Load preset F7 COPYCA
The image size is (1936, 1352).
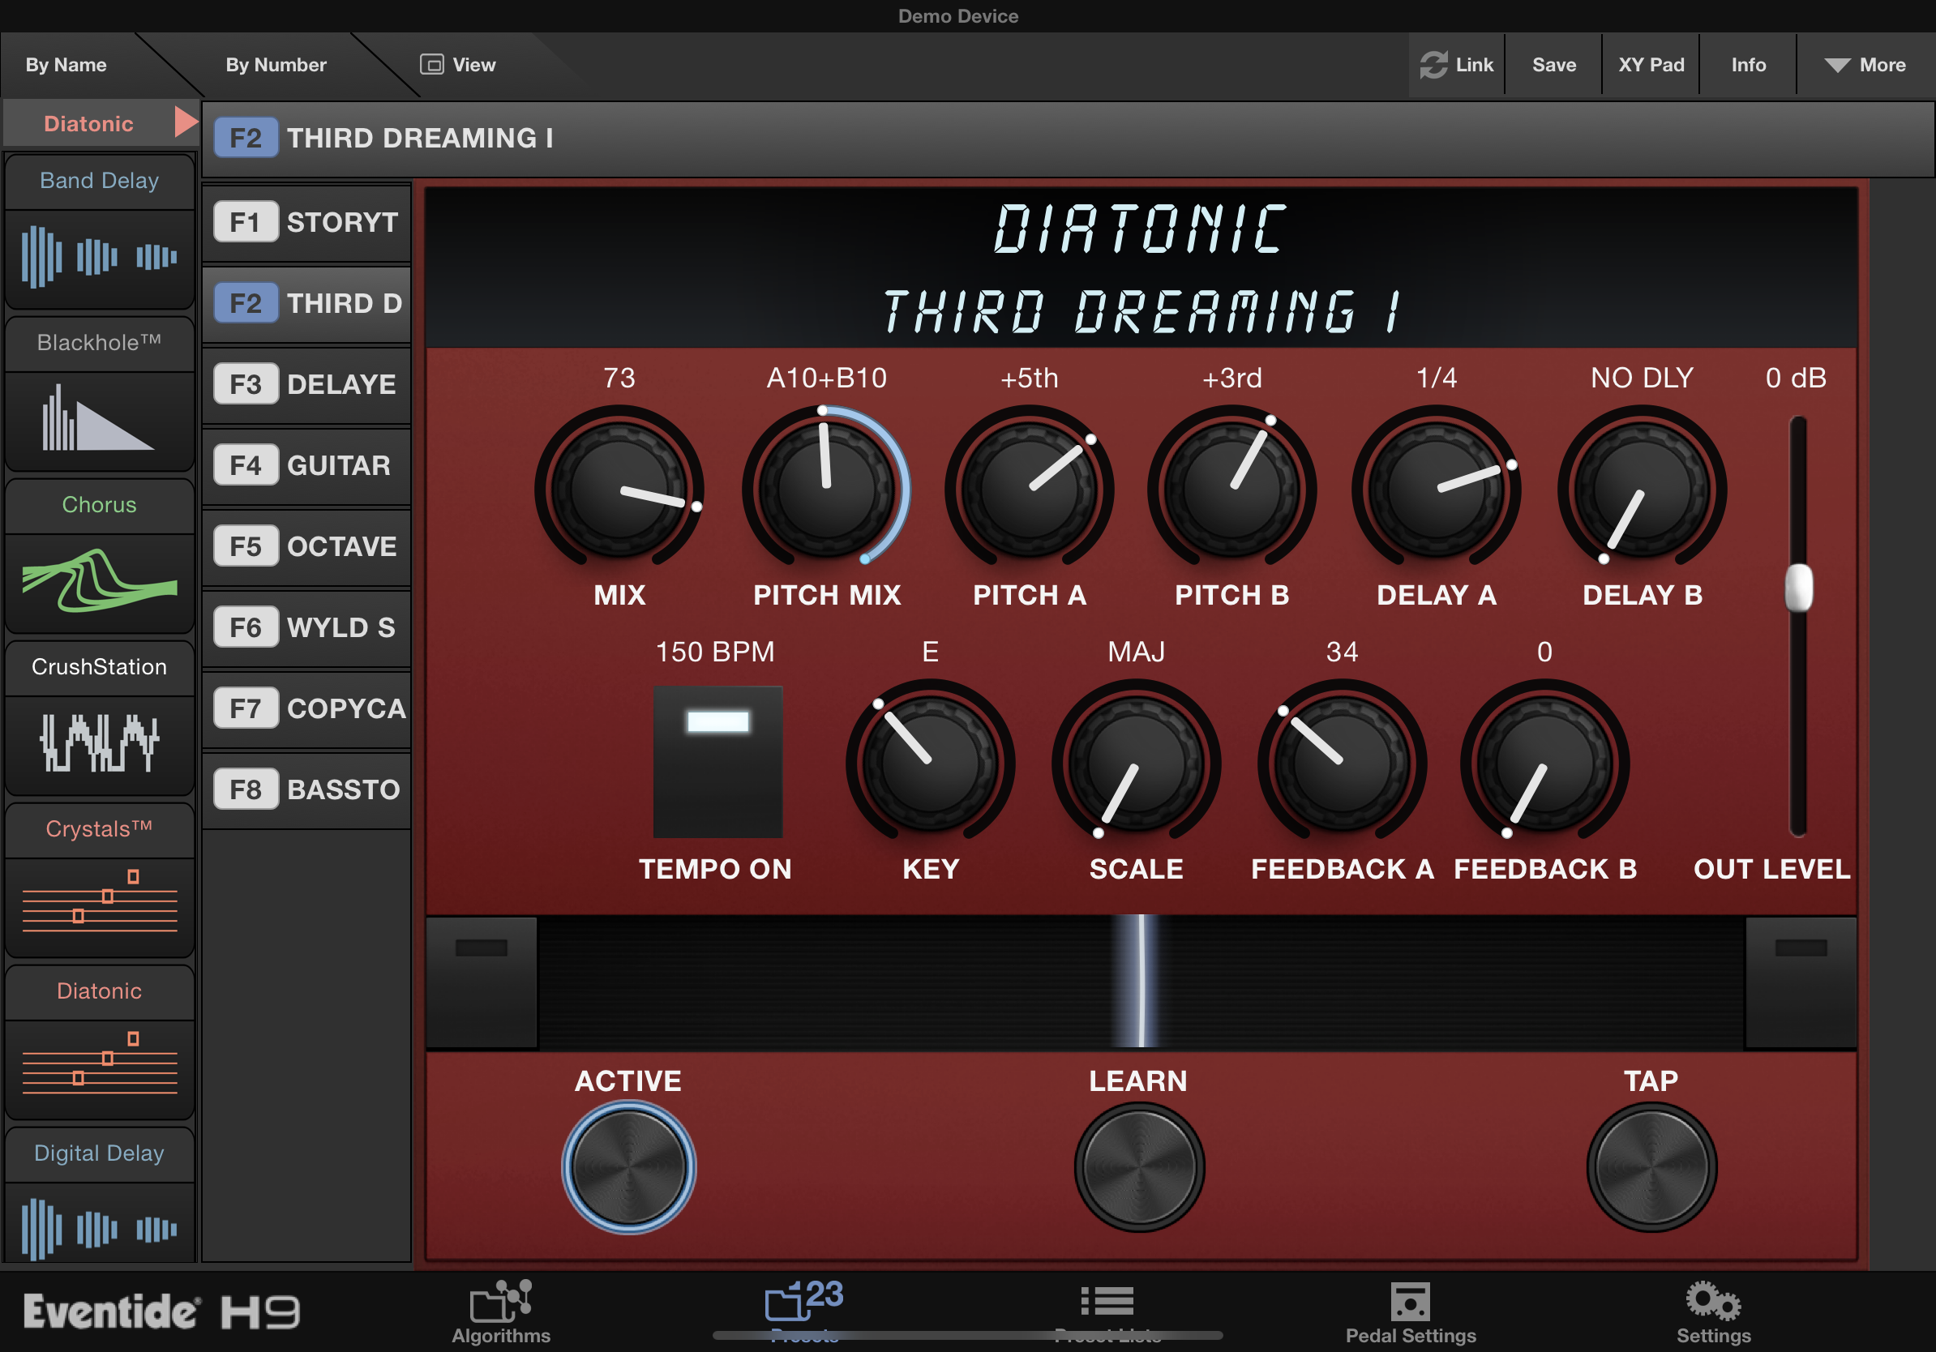pos(307,708)
